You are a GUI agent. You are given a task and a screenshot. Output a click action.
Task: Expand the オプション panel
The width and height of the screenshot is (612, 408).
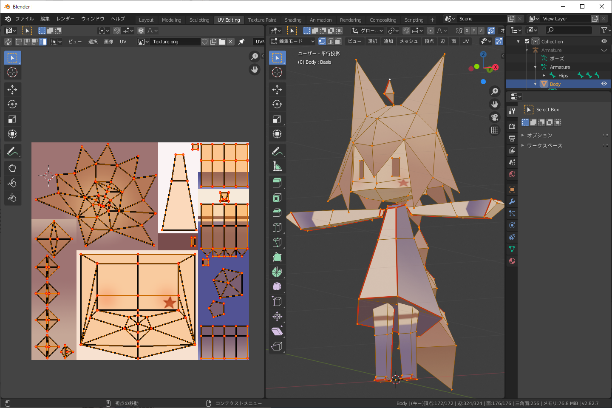(539, 135)
